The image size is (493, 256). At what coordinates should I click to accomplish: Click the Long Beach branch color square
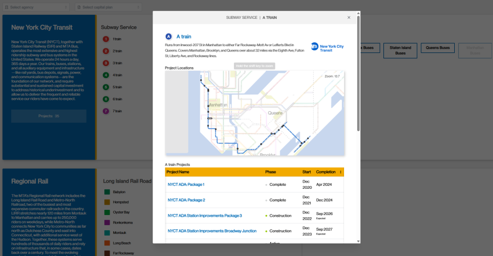point(107,243)
